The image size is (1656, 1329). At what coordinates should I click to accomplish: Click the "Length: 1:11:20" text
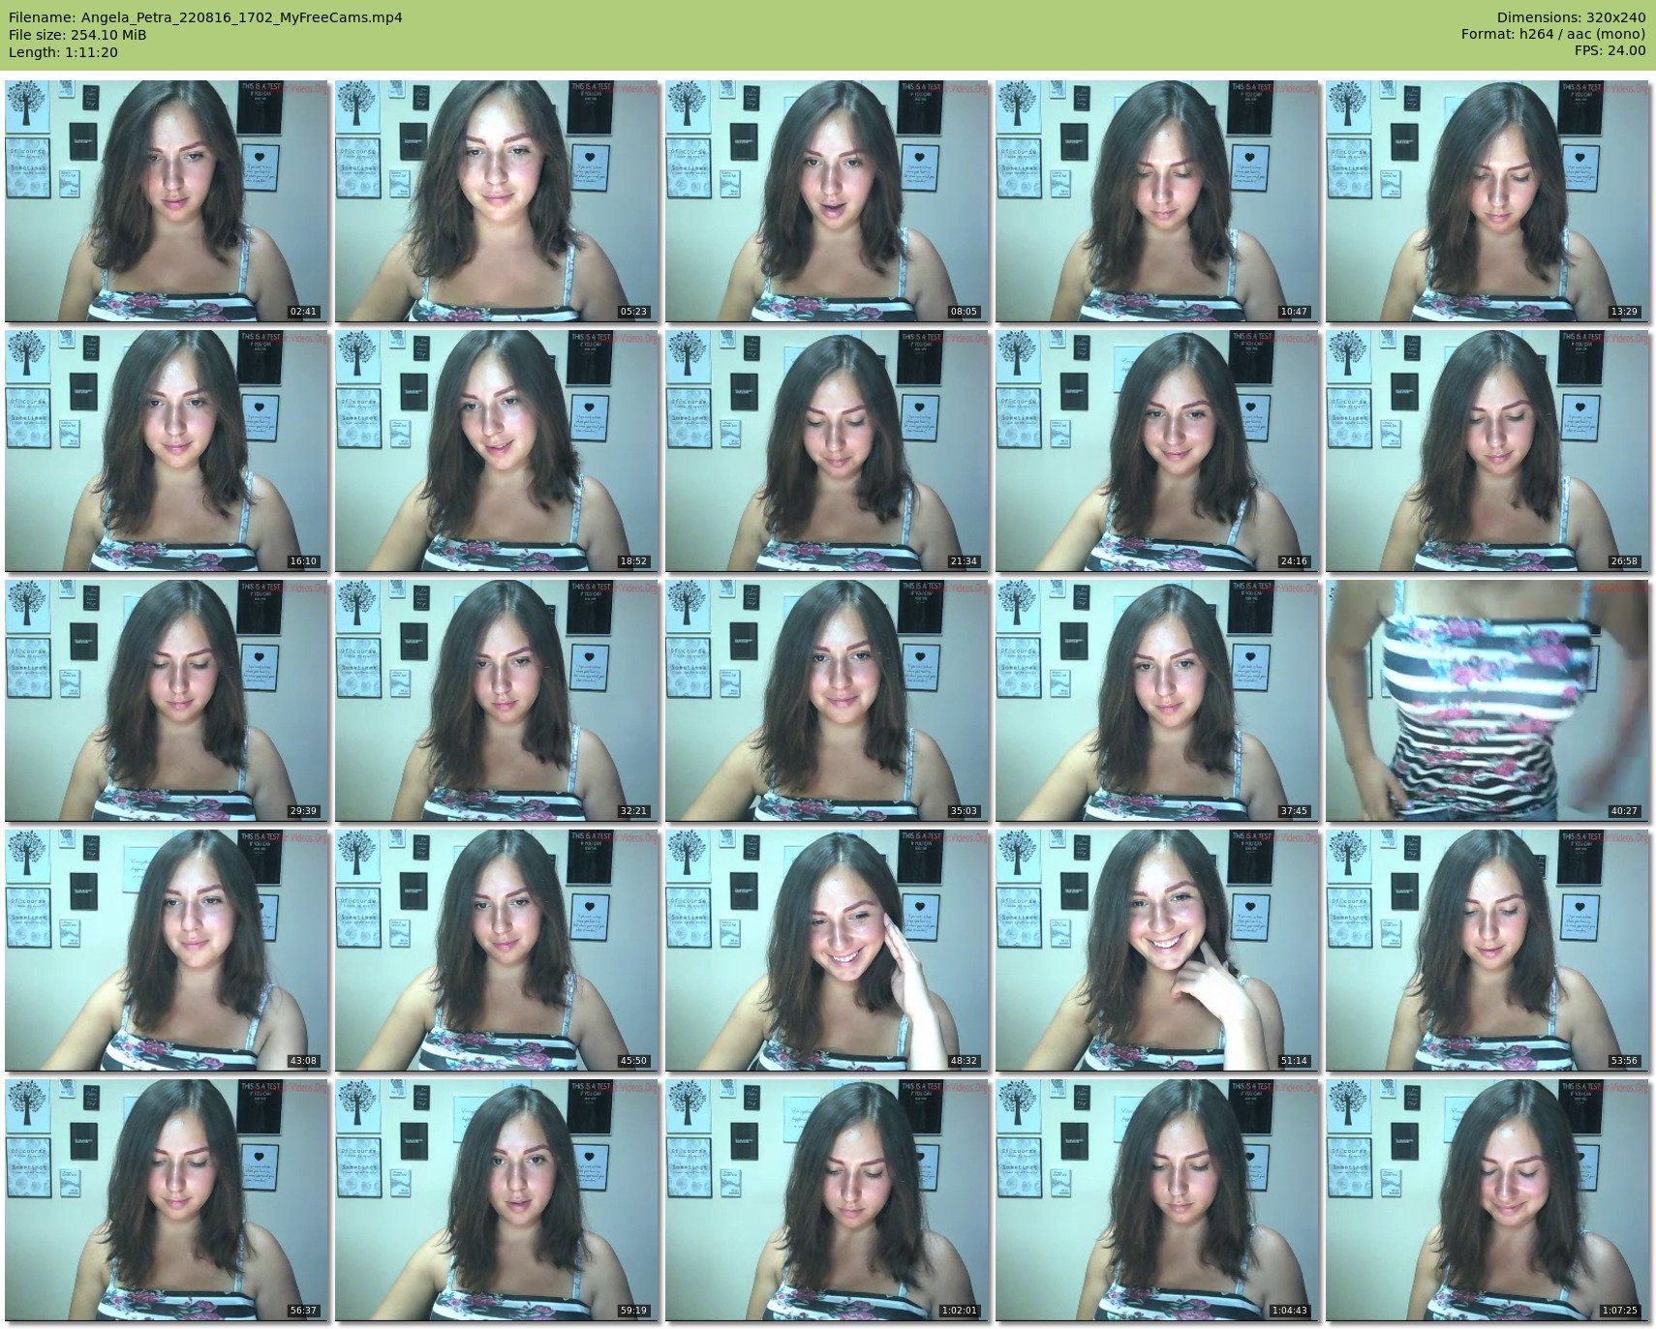click(63, 52)
